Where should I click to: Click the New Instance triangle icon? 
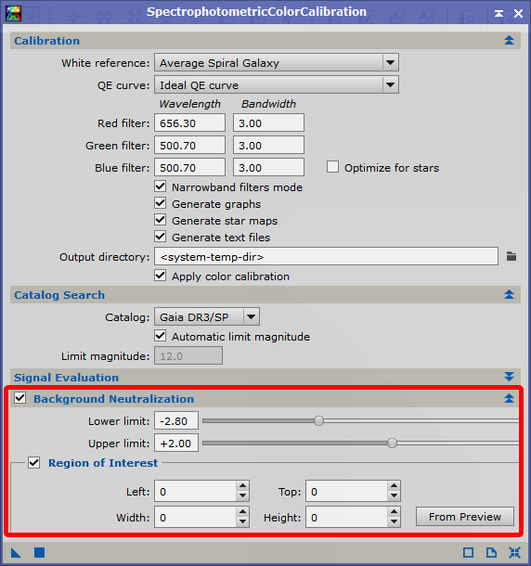(16, 553)
